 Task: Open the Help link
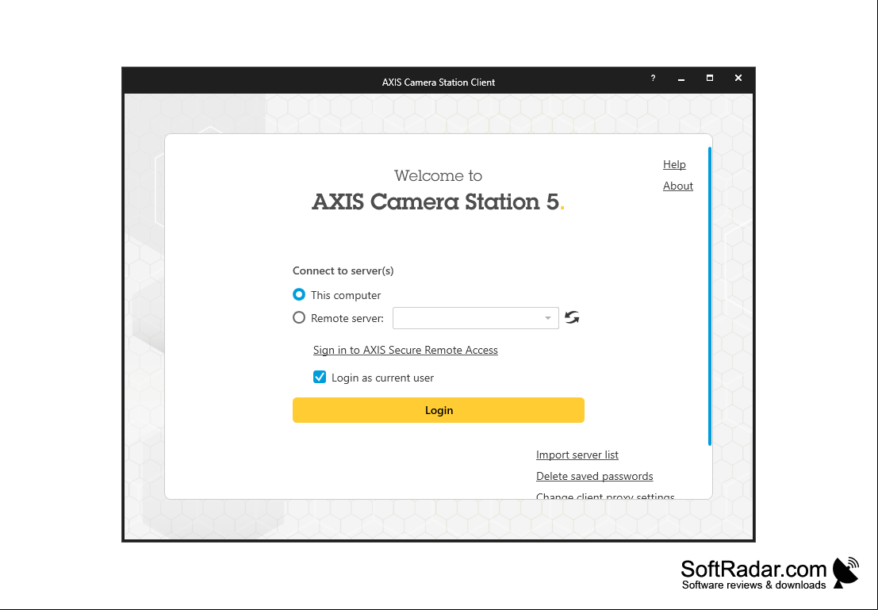(674, 164)
